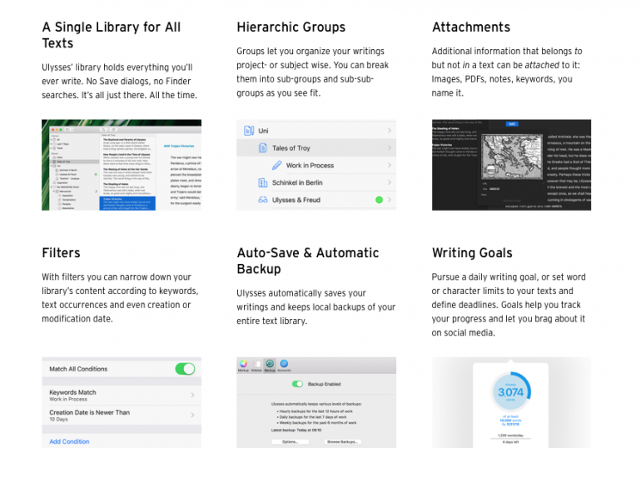Viewport: 641px width, 478px height.
Task: Close the Library window with red button
Action: tap(53, 129)
